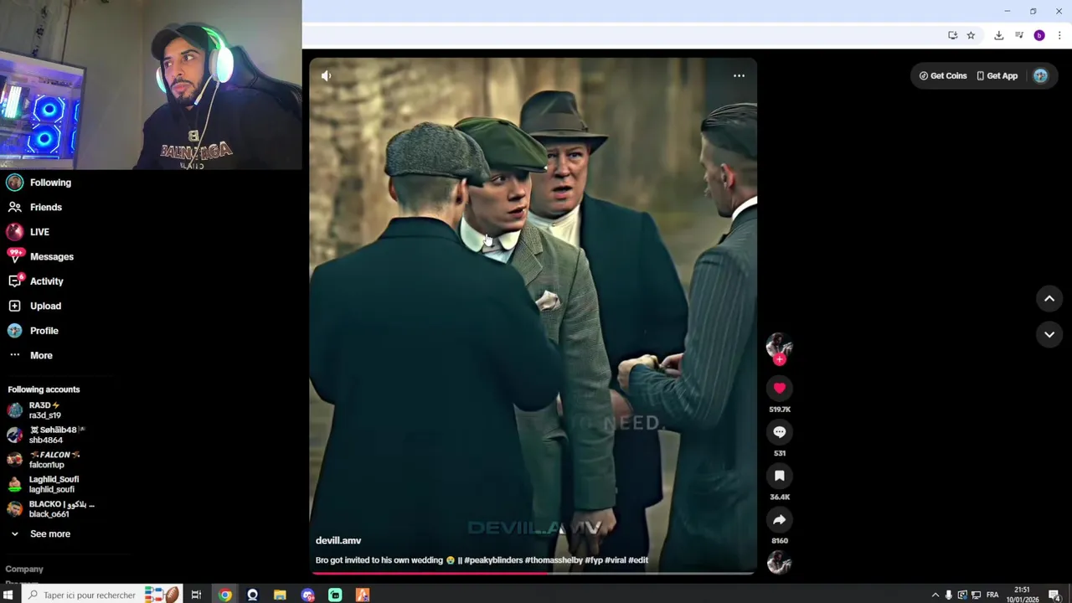
Task: Click the Company footer heading
Action: point(24,569)
